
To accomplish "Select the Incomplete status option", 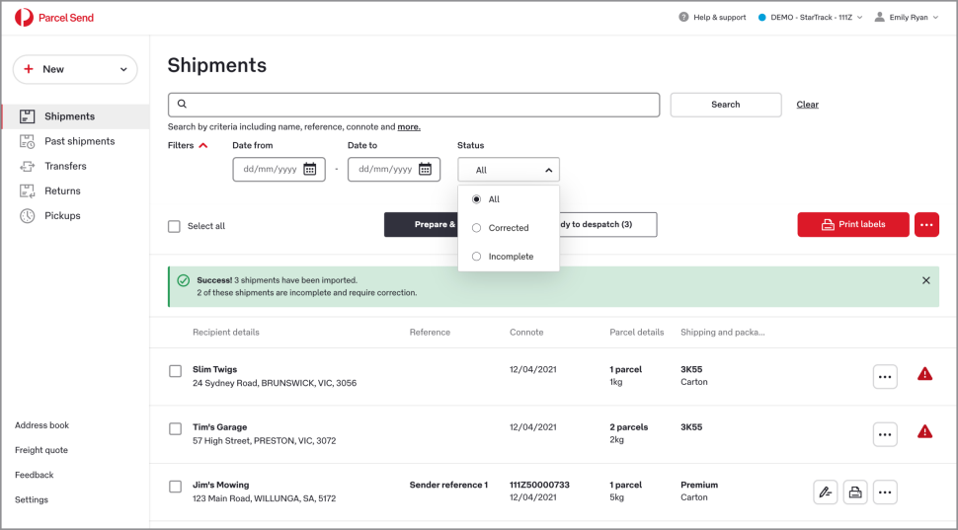I will 476,257.
